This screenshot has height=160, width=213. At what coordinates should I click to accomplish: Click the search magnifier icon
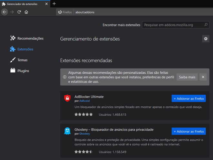pyautogui.click(x=206, y=25)
